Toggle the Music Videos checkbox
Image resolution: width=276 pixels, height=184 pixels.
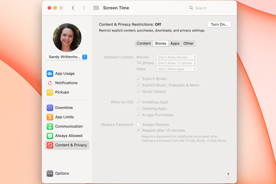(138, 92)
